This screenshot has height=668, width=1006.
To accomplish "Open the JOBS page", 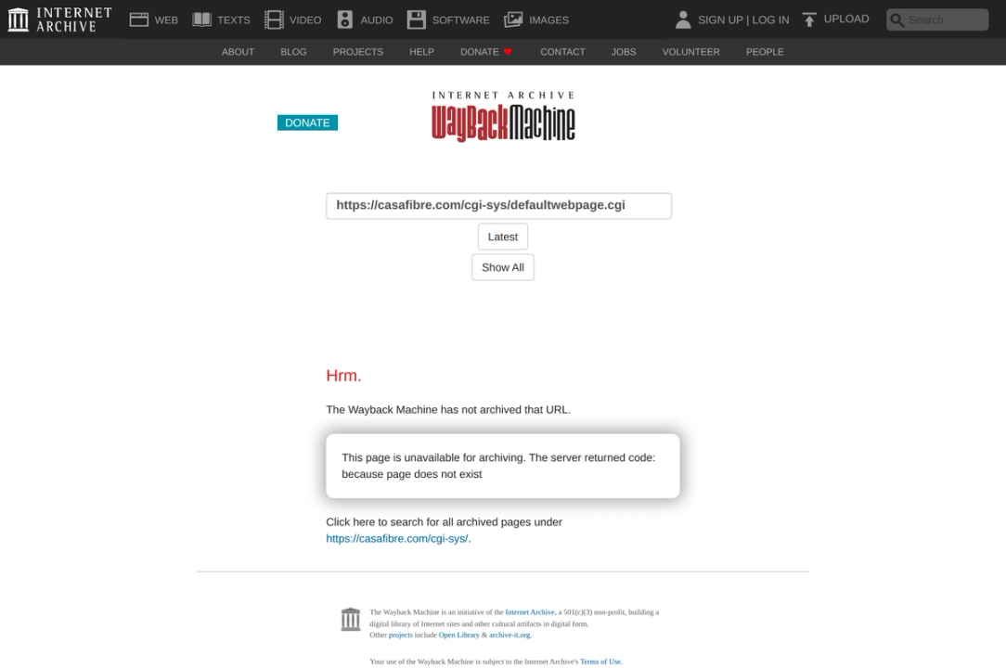I will 624,51.
